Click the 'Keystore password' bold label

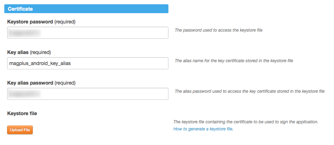click(30, 22)
